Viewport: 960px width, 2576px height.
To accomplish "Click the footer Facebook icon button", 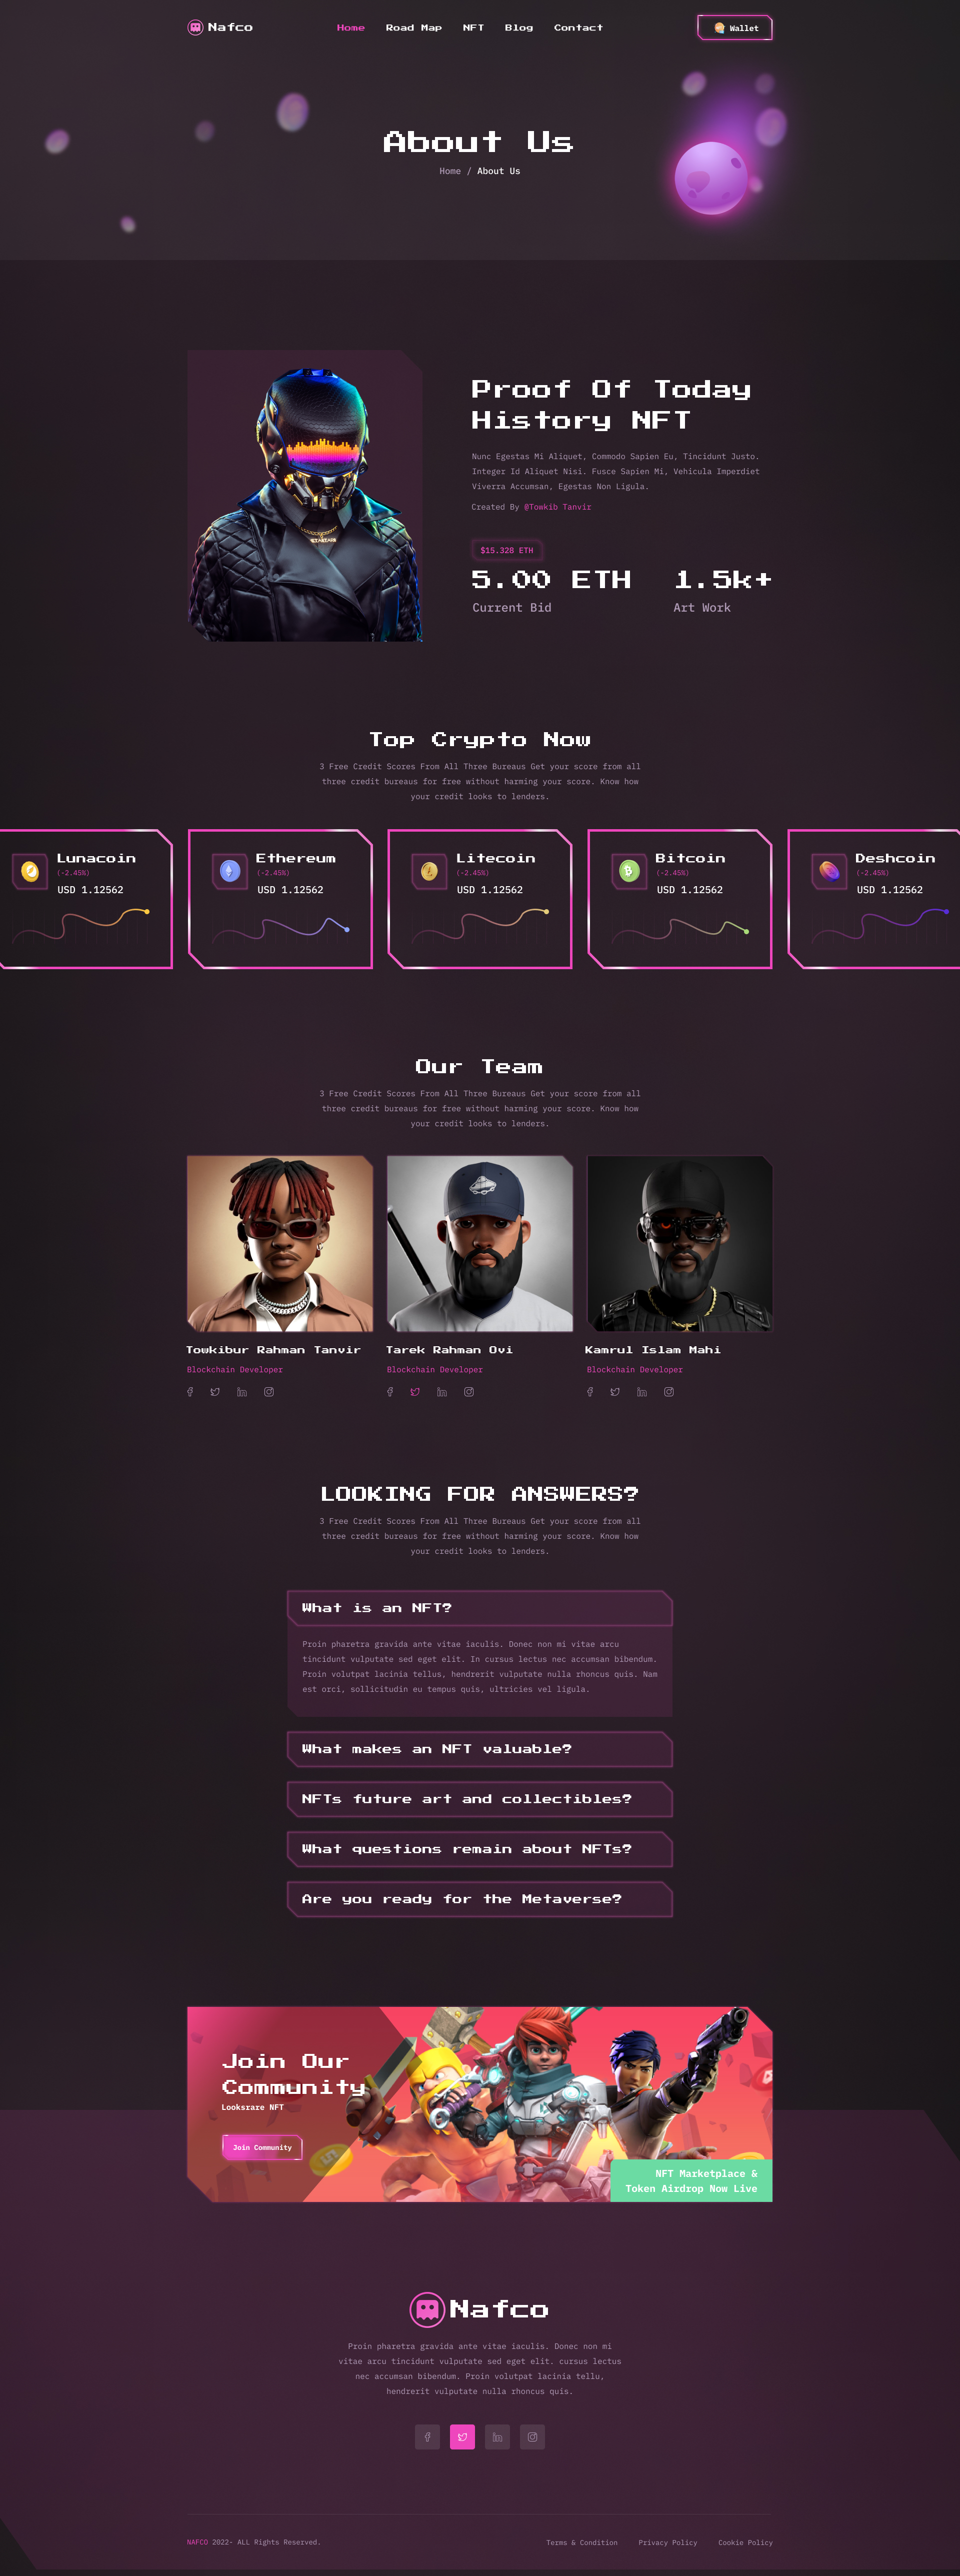I will (427, 2436).
